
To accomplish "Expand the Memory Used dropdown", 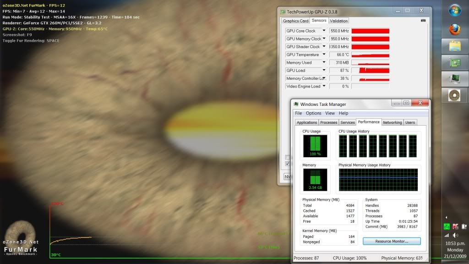I will 324,62.
